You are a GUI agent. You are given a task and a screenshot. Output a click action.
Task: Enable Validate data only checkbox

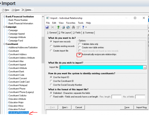click(80, 44)
